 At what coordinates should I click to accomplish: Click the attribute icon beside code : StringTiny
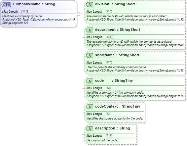point(90,81)
